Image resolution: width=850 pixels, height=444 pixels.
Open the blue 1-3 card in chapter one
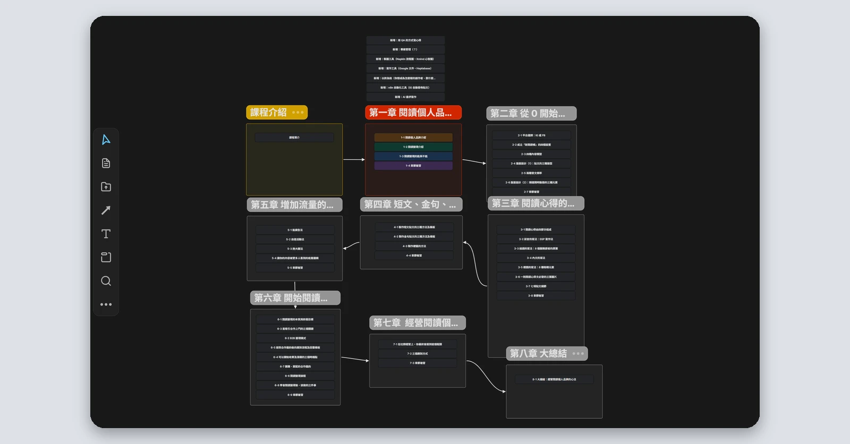(x=413, y=156)
